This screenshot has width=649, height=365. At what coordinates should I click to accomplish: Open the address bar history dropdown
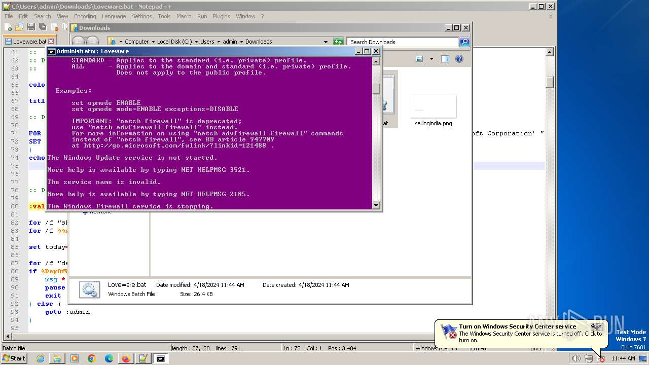click(326, 42)
